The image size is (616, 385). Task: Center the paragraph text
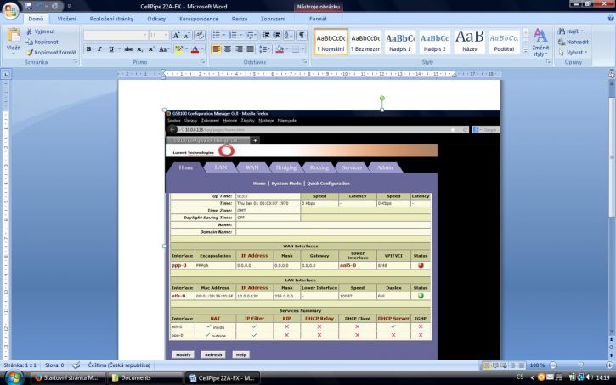point(228,49)
